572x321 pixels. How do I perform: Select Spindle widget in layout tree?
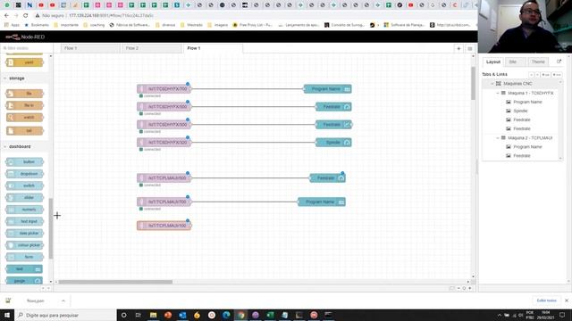click(x=520, y=111)
